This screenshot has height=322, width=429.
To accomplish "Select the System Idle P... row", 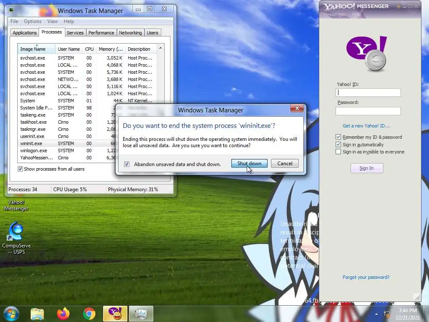I will 67,108.
